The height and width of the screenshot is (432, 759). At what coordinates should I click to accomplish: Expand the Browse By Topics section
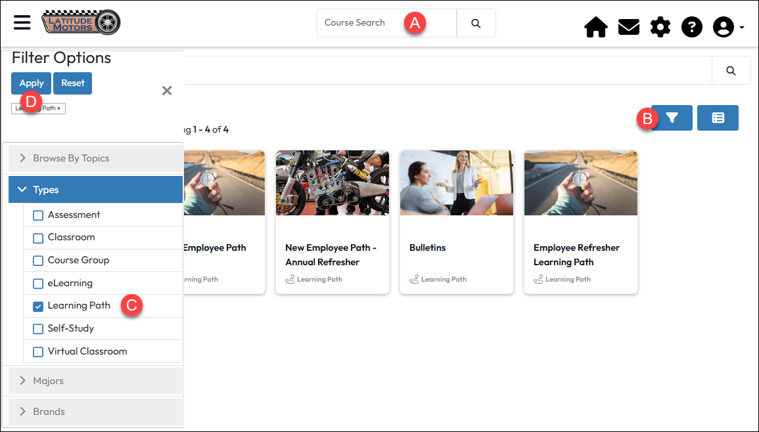(x=95, y=158)
